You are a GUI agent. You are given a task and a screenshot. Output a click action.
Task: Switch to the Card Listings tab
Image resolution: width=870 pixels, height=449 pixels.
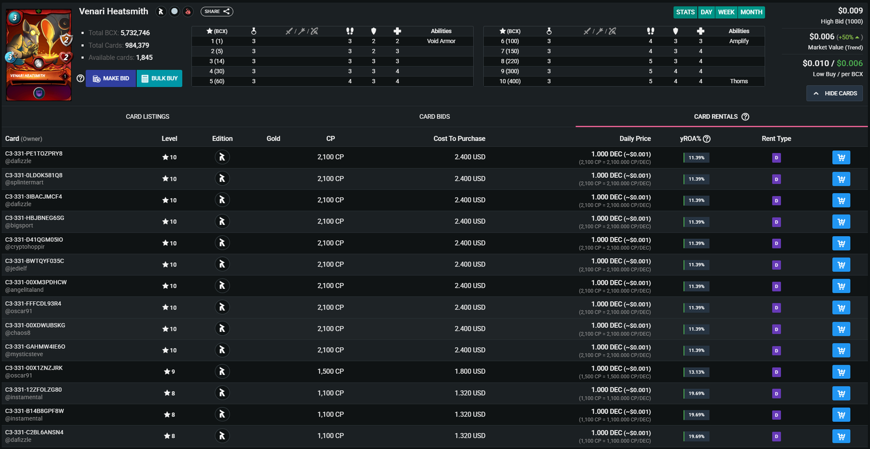click(148, 117)
